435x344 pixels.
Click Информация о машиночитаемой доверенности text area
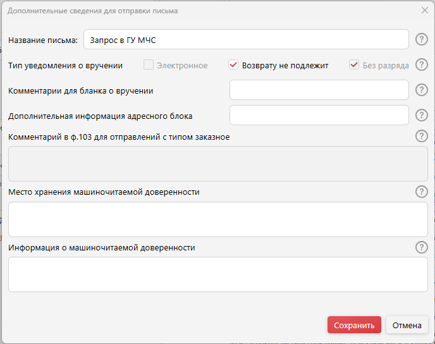(x=217, y=274)
